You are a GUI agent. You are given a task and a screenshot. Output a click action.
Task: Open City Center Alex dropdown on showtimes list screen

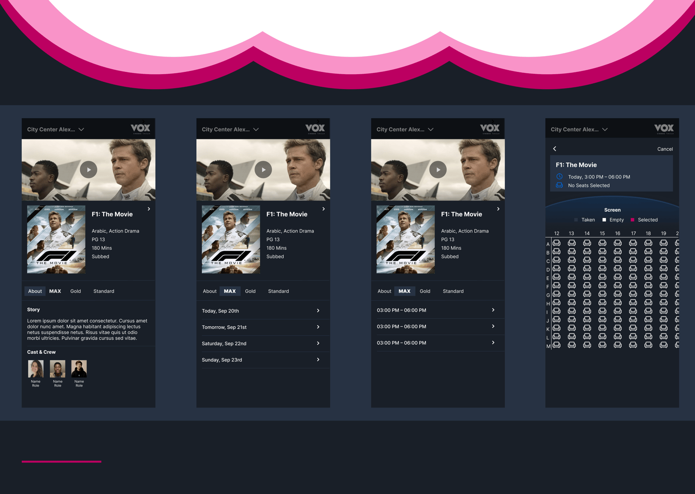405,129
